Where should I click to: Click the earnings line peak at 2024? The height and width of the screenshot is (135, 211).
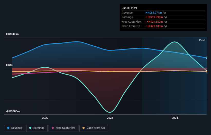[175, 42]
